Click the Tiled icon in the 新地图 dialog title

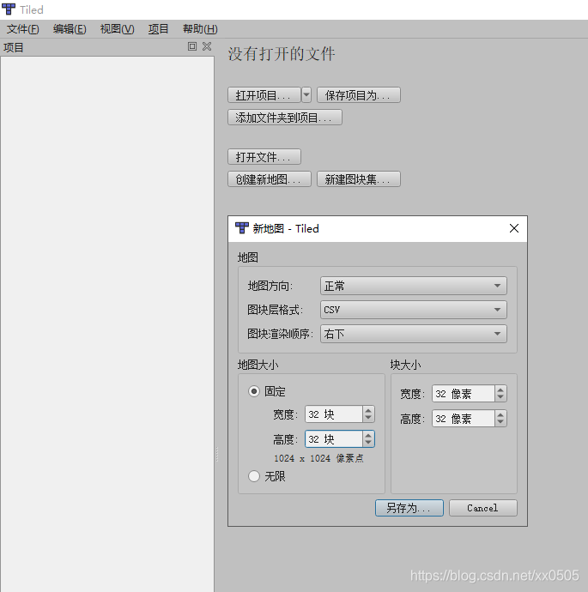(242, 228)
